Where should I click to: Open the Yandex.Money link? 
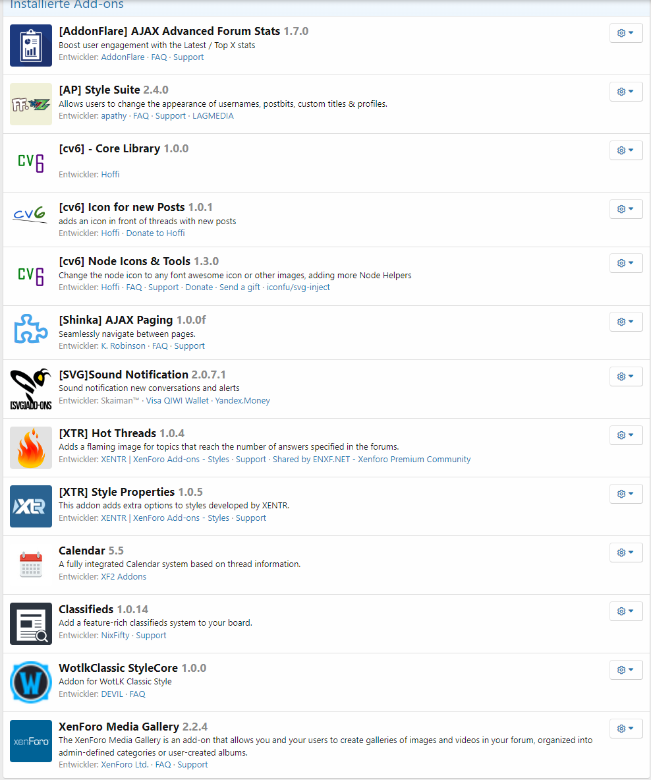pos(242,401)
